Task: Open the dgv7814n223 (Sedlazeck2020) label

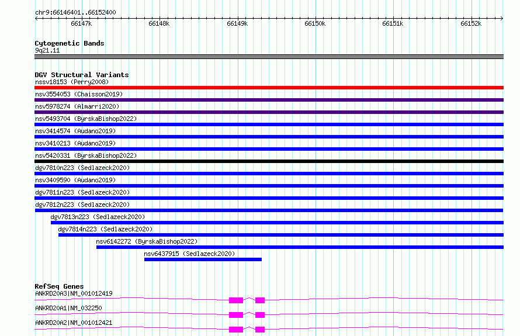Action: [105, 229]
